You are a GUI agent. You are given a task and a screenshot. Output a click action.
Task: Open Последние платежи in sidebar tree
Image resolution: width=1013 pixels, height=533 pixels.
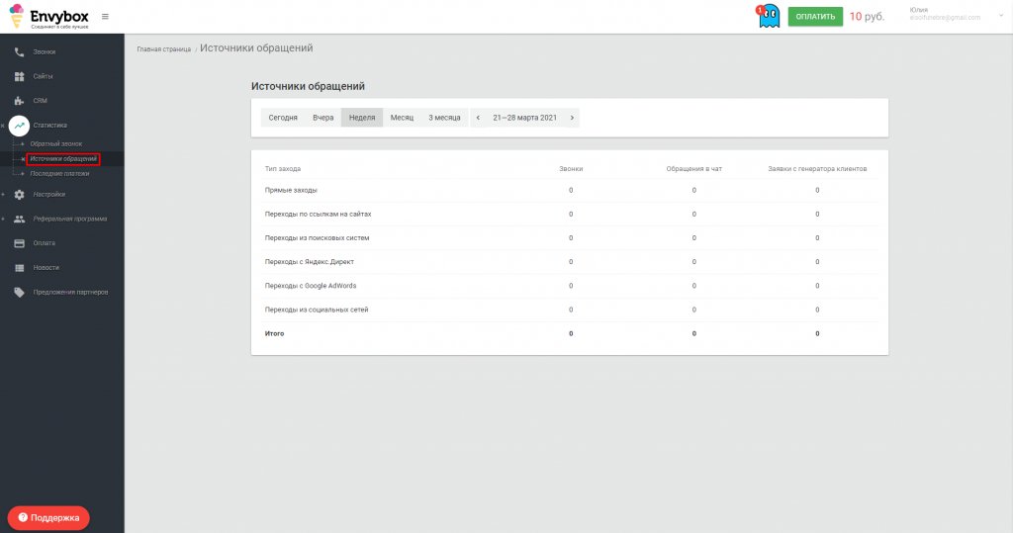pos(59,174)
